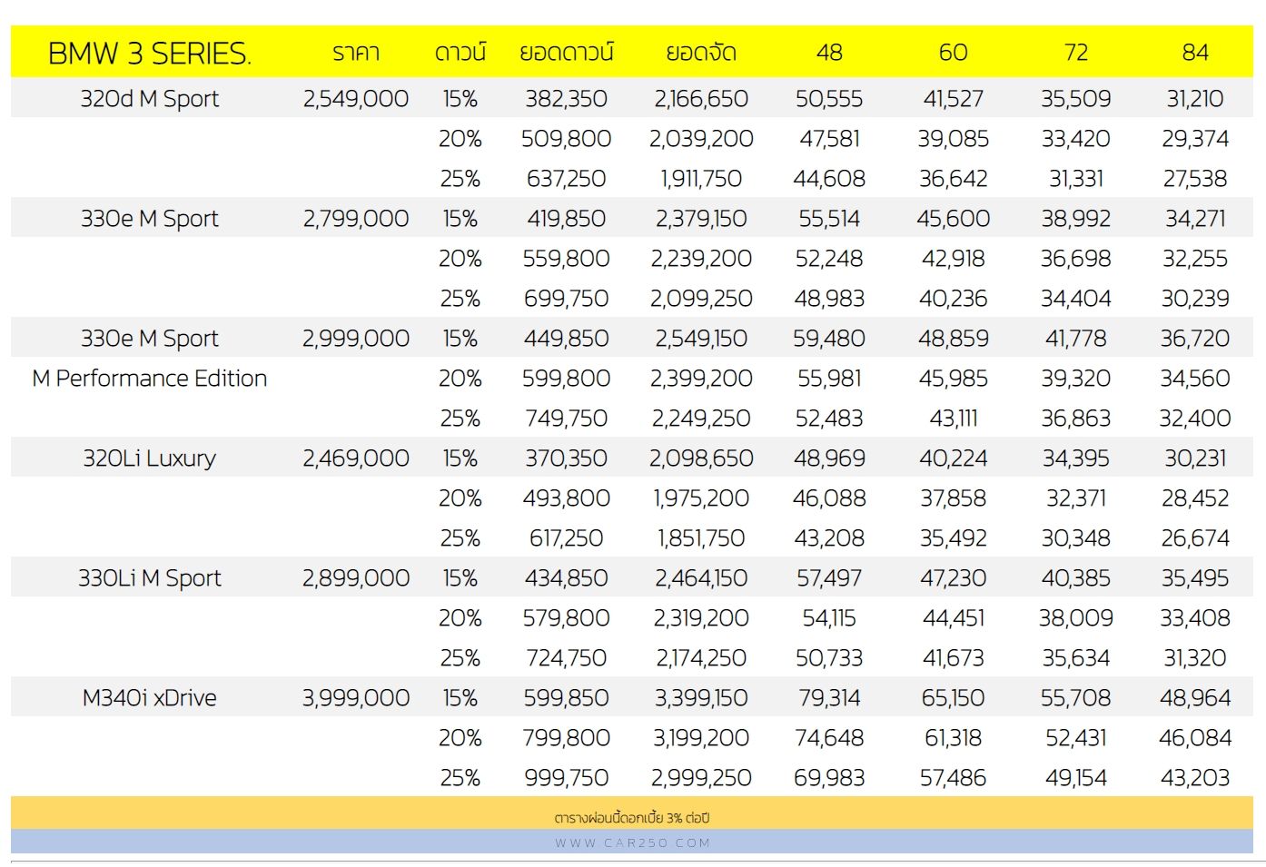The width and height of the screenshot is (1266, 867).
Task: Click the M Performance Edition label
Action: (150, 379)
